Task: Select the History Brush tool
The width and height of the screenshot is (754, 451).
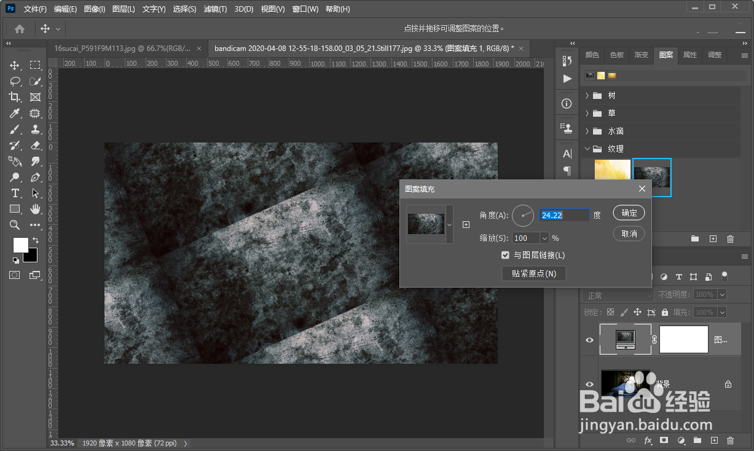Action: [x=15, y=145]
